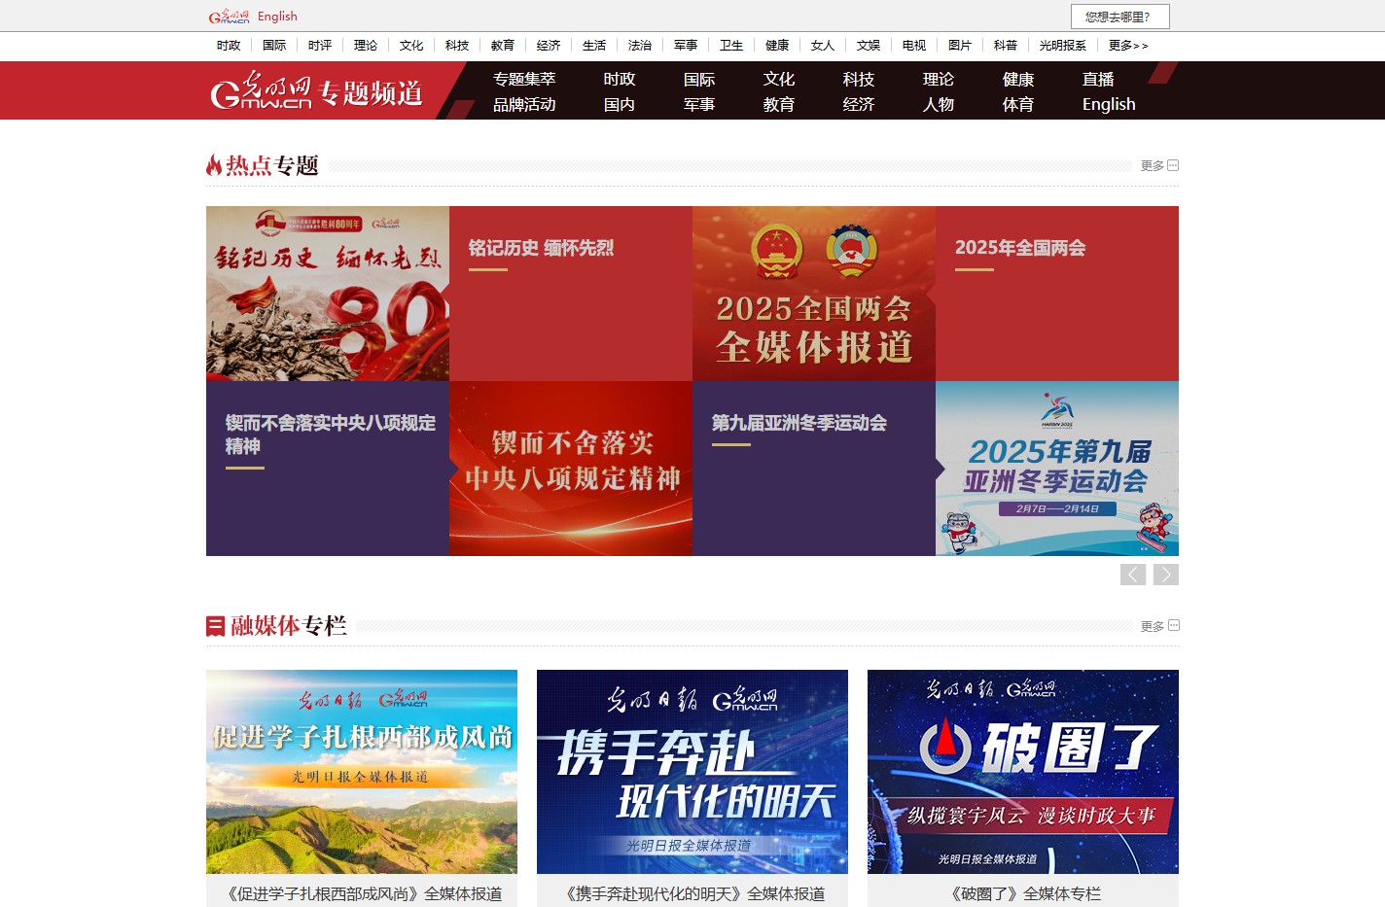Image resolution: width=1385 pixels, height=907 pixels.
Task: Click 更多 beside the 融媒体专栏 heading
Action: (x=1159, y=626)
